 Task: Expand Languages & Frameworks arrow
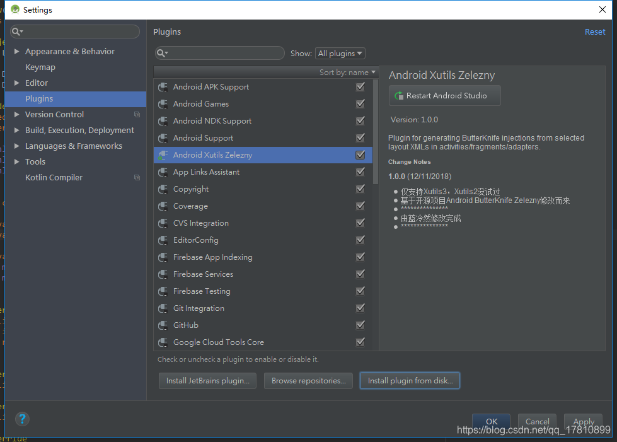(16, 146)
